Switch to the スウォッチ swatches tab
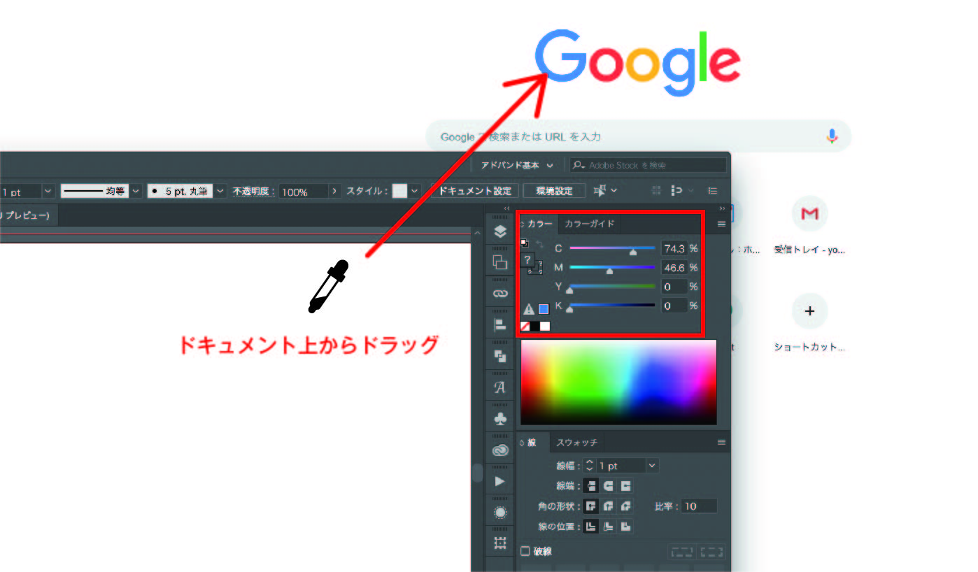The image size is (978, 572). (x=576, y=442)
